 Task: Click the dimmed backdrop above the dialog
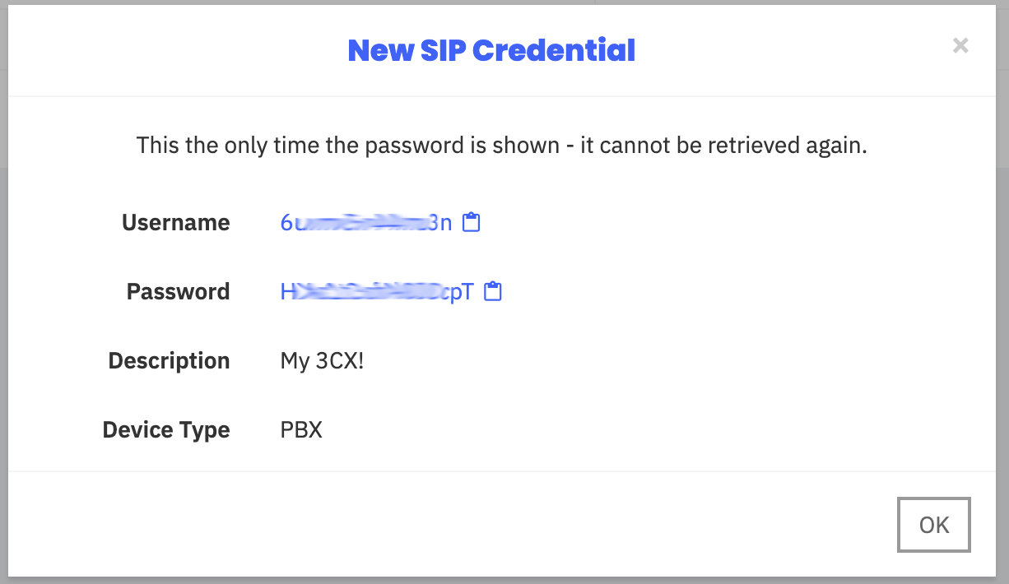coord(504,2)
